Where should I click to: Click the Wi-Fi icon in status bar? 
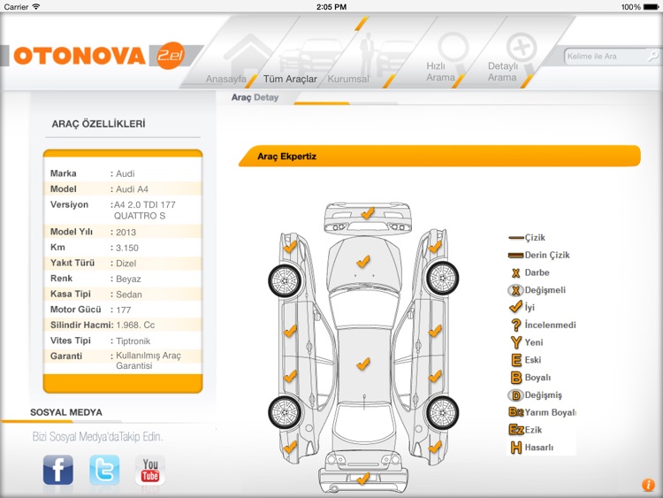(35, 7)
